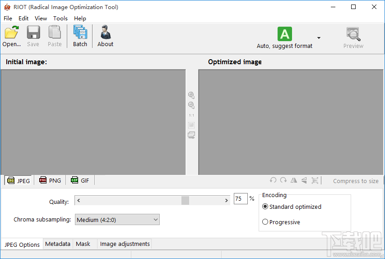Image resolution: width=385 pixels, height=259 pixels.
Task: Click the zoom in magnifier icon
Action: (191, 95)
